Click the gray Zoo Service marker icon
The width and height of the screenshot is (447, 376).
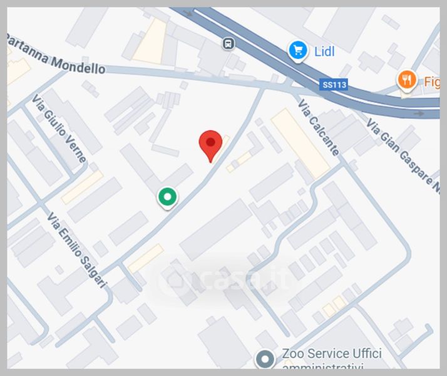click(265, 359)
